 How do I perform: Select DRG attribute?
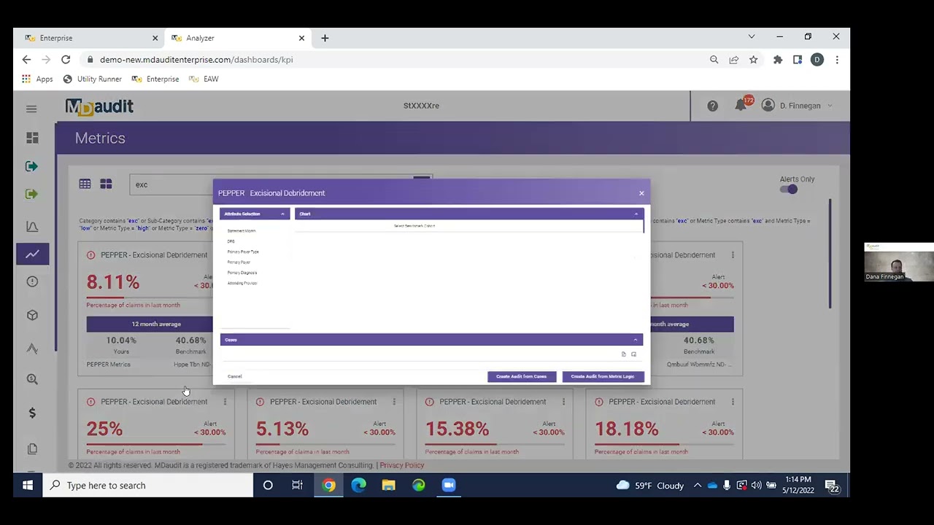tap(231, 241)
